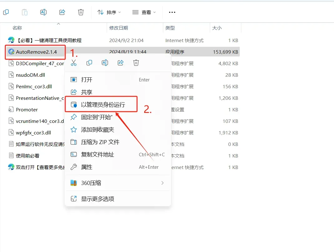Click the zip folder icon beside 压缩为 ZIP 文件
Screen dimensions: 334x252
74,142
